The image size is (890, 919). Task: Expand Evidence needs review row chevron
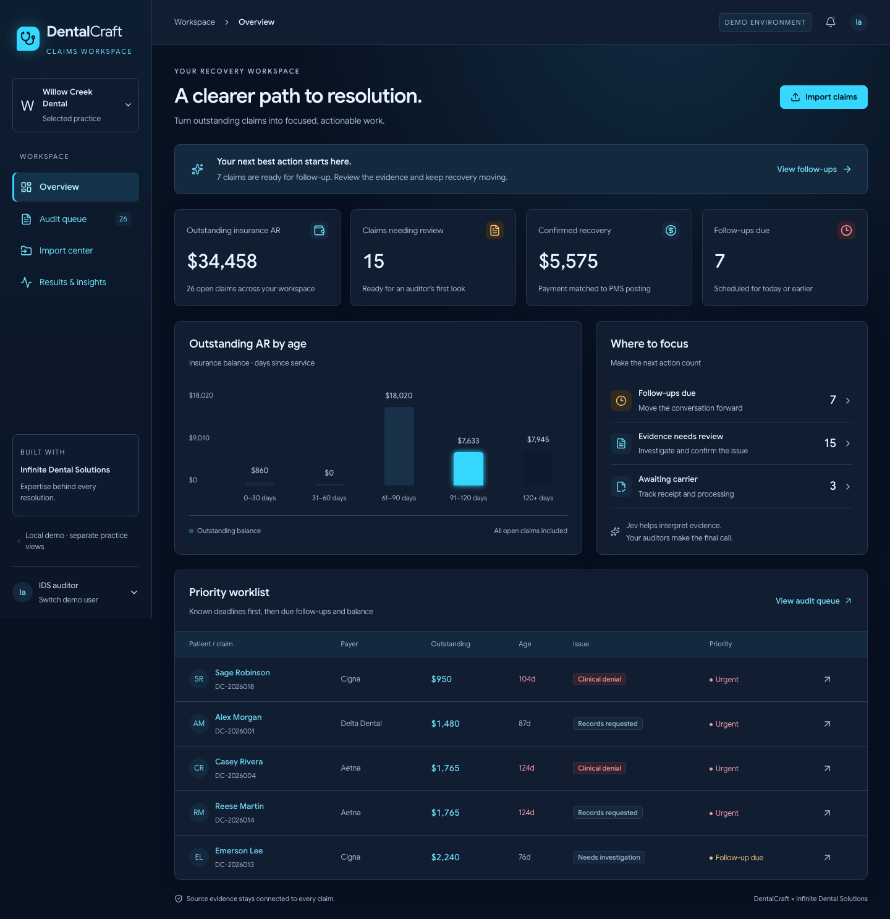[x=848, y=443]
